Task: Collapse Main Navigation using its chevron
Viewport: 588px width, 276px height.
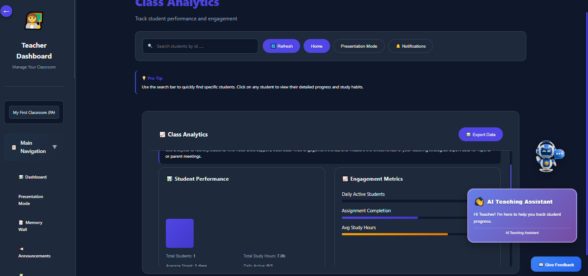Action: [x=55, y=146]
